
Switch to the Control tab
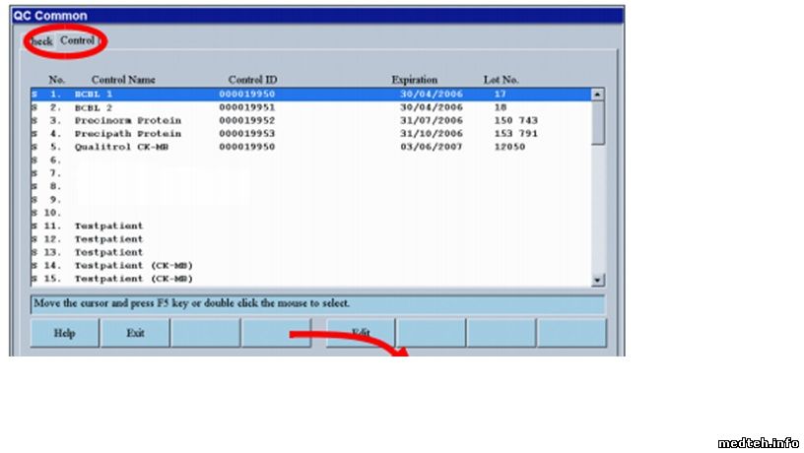tap(77, 40)
